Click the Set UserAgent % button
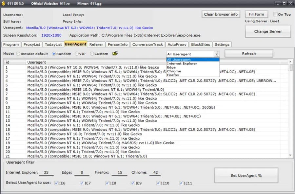 [246, 175]
